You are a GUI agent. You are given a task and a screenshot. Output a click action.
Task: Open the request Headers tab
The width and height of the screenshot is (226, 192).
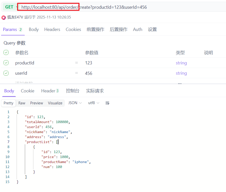click(x=52, y=29)
